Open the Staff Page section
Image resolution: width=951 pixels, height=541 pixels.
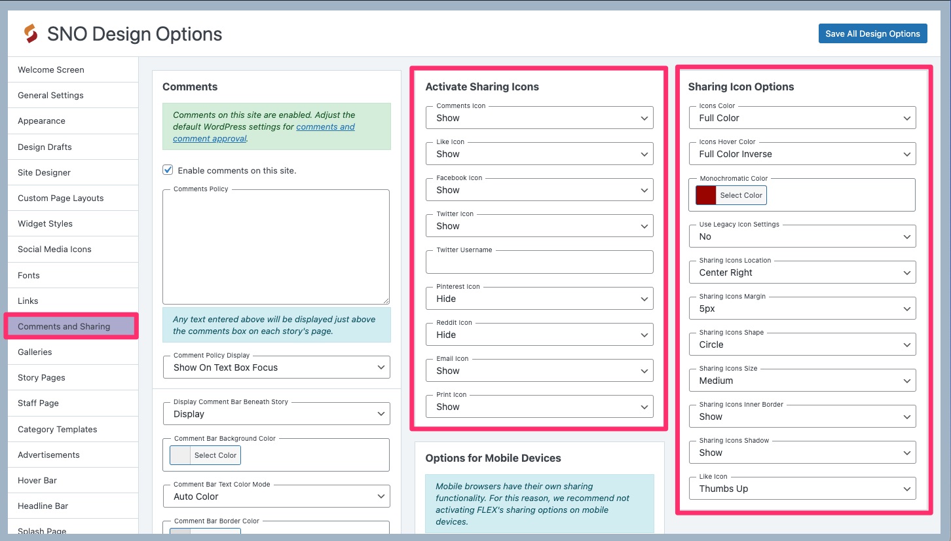coord(73,403)
